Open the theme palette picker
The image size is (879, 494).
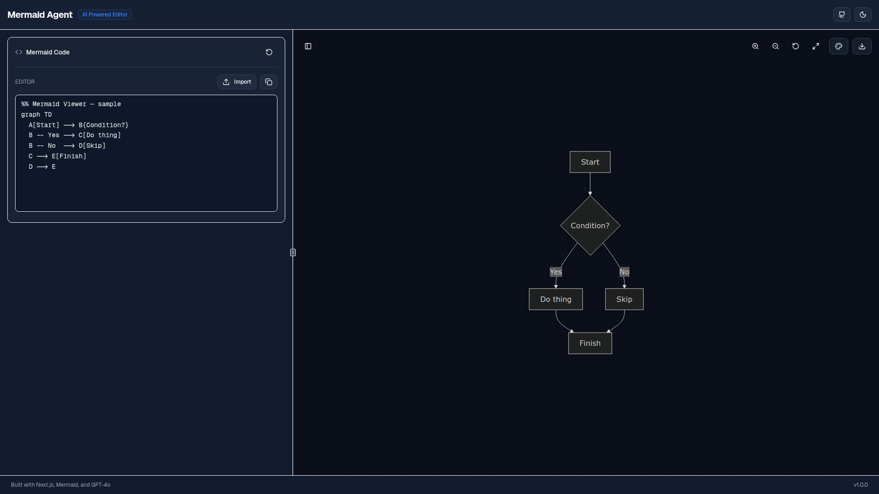(x=839, y=46)
